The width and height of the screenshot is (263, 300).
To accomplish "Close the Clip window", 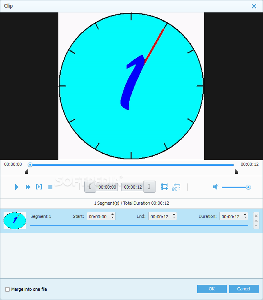I will 254,6.
